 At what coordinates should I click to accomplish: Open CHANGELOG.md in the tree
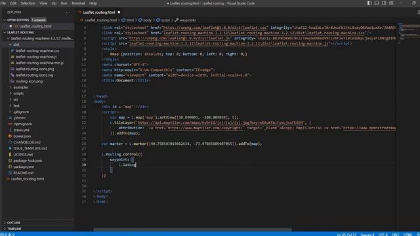[x=27, y=142]
